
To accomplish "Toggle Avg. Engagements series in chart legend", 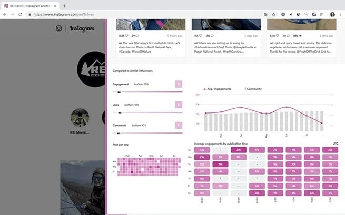I will 218,89.
